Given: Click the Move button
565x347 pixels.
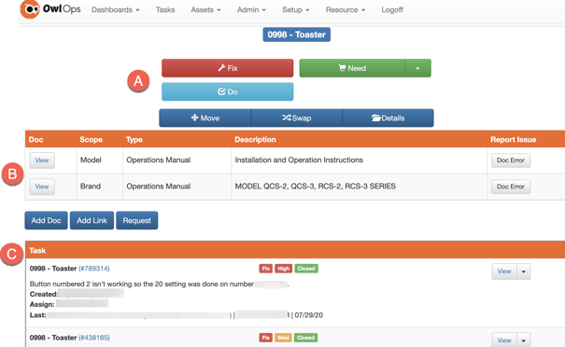Looking at the screenshot, I should coord(205,118).
